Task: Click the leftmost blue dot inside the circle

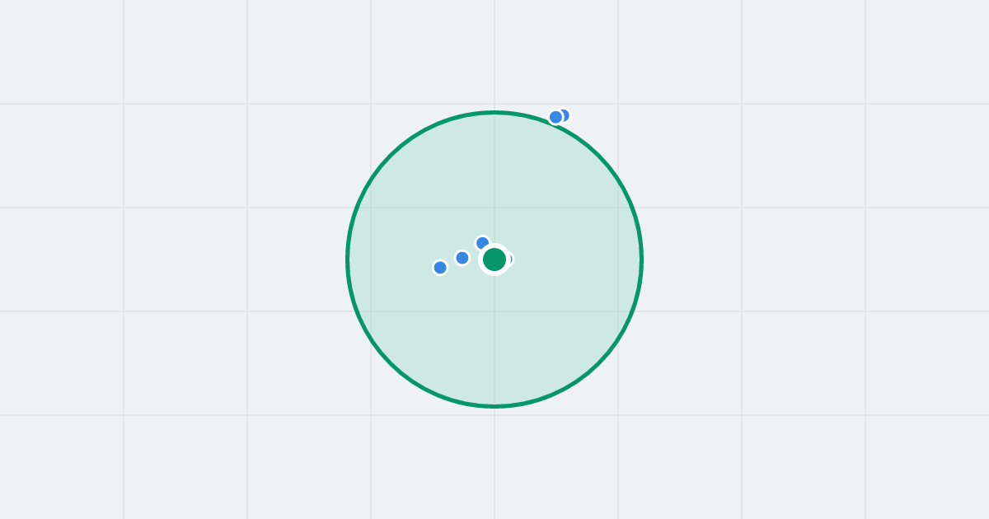Action: (x=440, y=268)
